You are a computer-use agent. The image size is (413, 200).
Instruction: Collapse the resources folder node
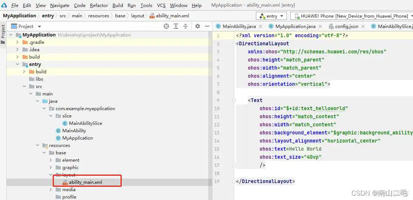tap(38, 145)
